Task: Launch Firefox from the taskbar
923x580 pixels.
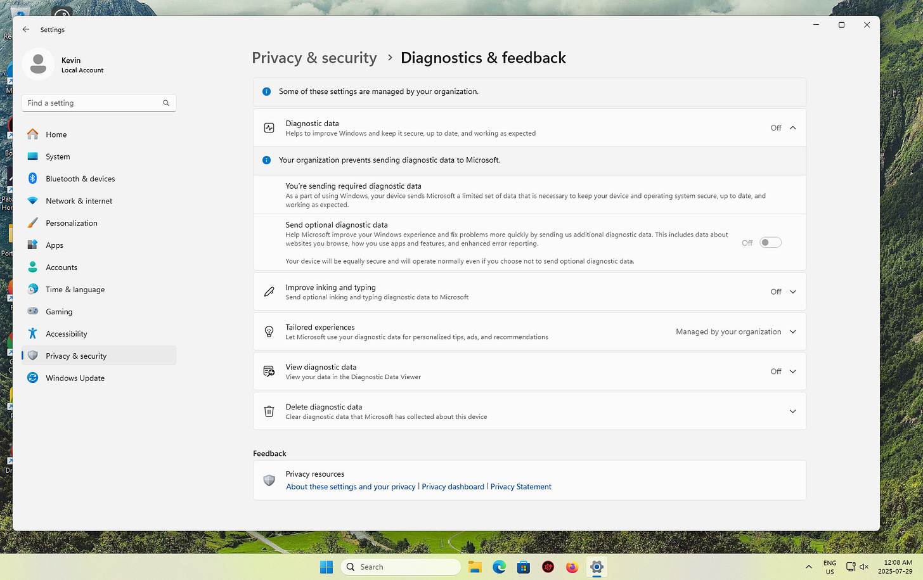Action: 572,567
